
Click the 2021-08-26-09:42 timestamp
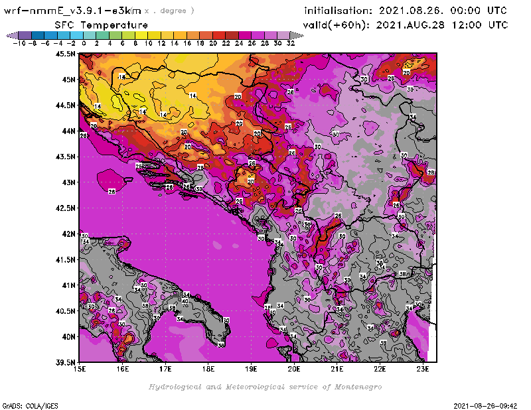pyautogui.click(x=485, y=406)
